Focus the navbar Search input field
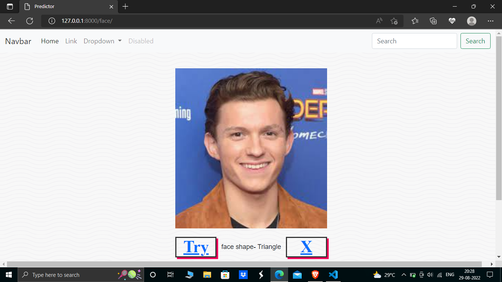The height and width of the screenshot is (282, 502). [x=415, y=41]
